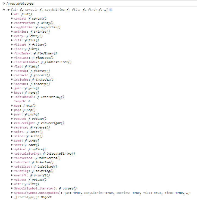Image resolution: width=197 pixels, height=202 pixels.
Task: Expand the reduce: f reduce() entry
Action: pos(12,119)
